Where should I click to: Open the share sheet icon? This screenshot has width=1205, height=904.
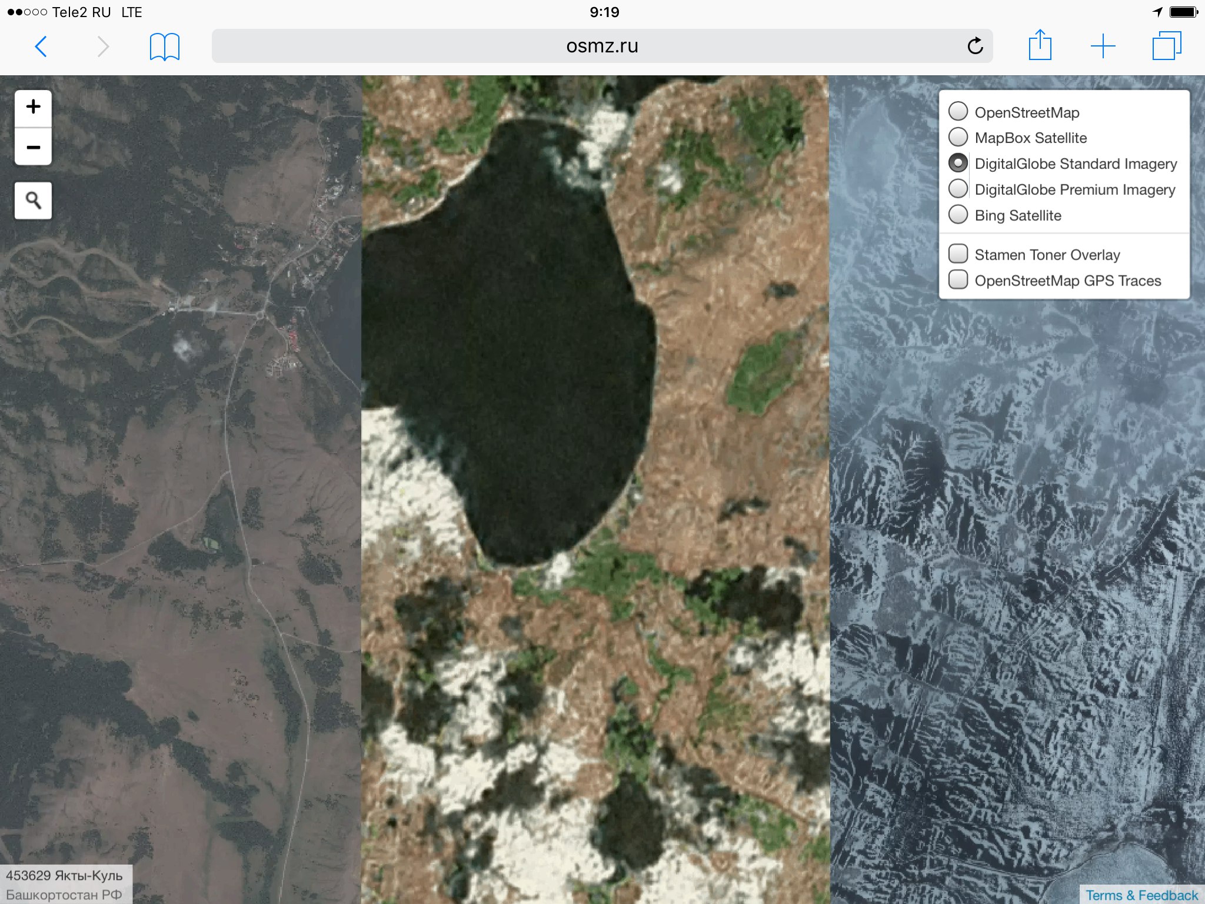pos(1040,45)
